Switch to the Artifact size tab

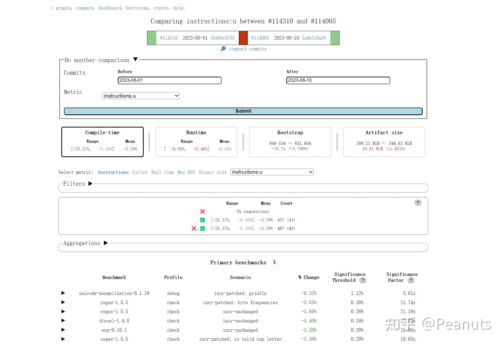coord(384,142)
